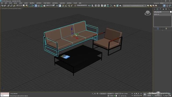Click the Undo arrow icon

pyautogui.click(x=2, y=6)
